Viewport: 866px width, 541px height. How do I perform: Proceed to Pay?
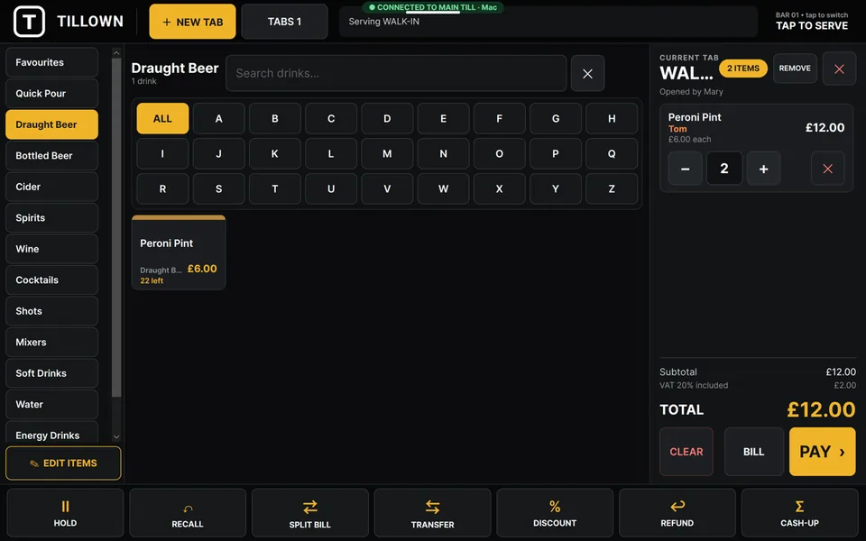pyautogui.click(x=823, y=452)
